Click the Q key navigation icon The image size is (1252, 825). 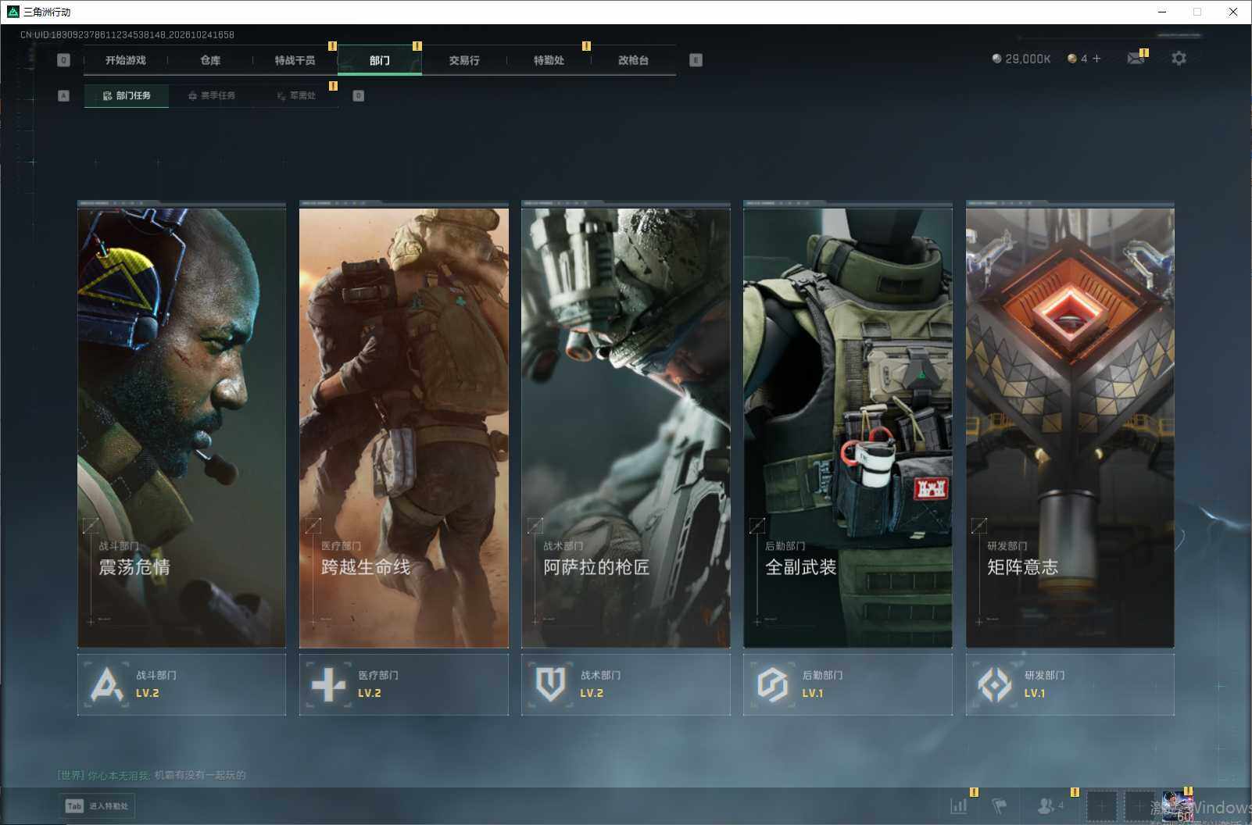click(x=64, y=60)
